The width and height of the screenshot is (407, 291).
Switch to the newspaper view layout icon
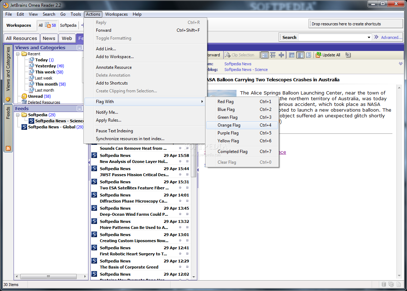coord(309,55)
